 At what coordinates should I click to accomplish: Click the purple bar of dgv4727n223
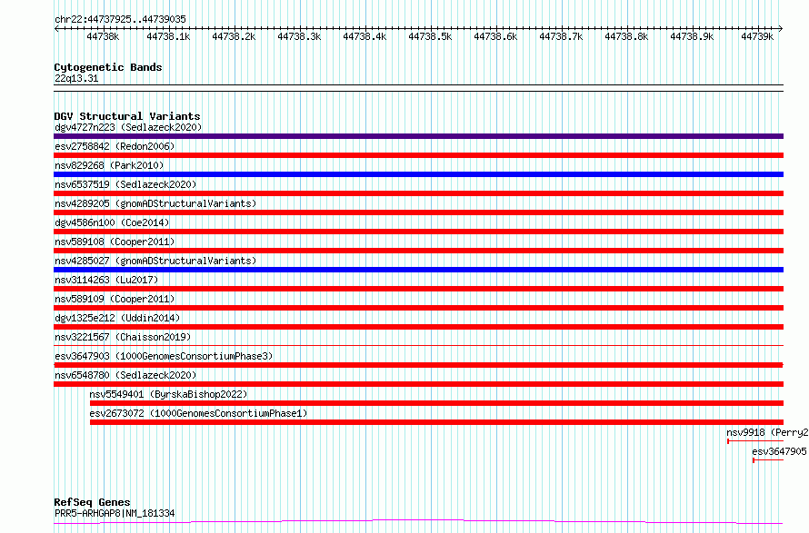(x=418, y=136)
